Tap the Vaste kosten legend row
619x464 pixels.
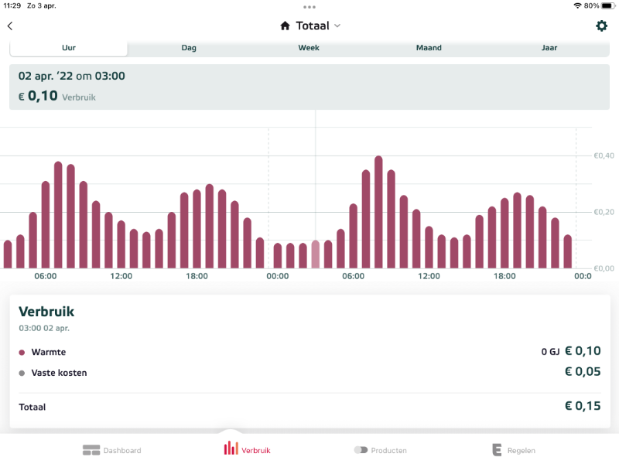tap(309, 373)
